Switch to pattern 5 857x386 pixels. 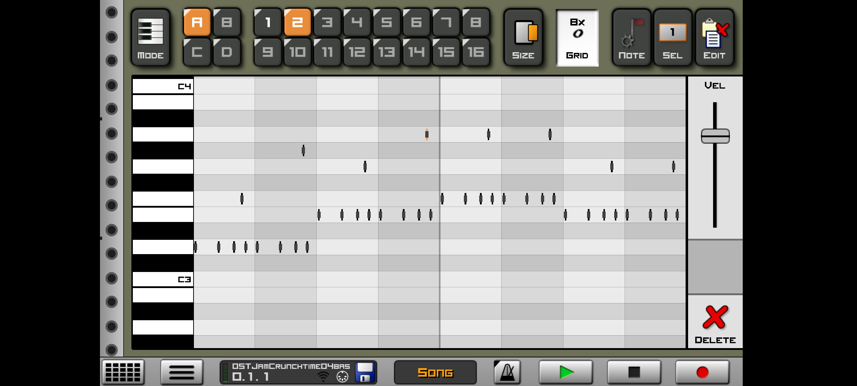[x=386, y=23]
